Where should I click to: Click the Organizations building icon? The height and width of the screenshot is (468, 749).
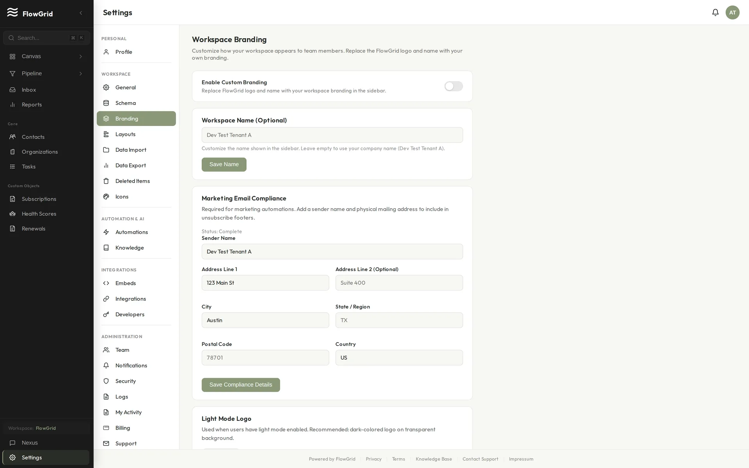pos(12,152)
